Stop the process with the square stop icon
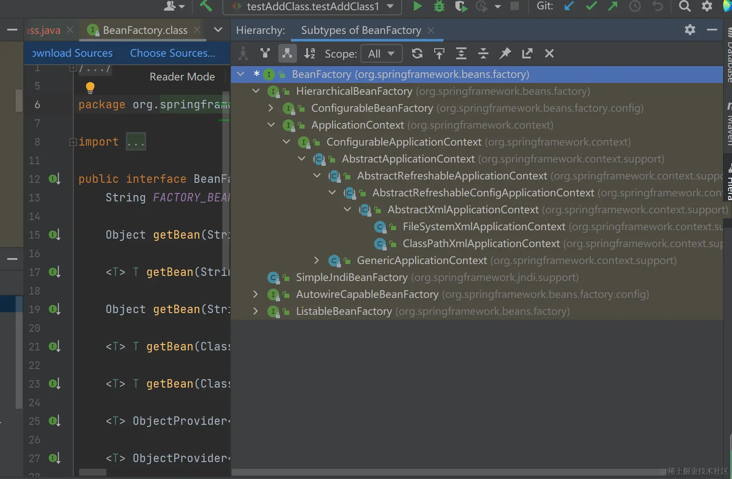732x479 pixels. click(x=515, y=6)
